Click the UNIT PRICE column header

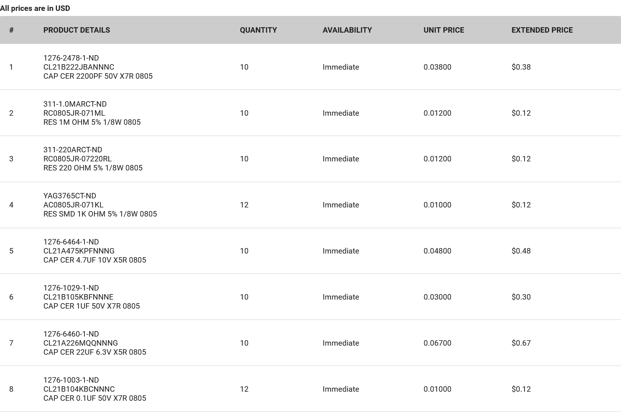443,30
